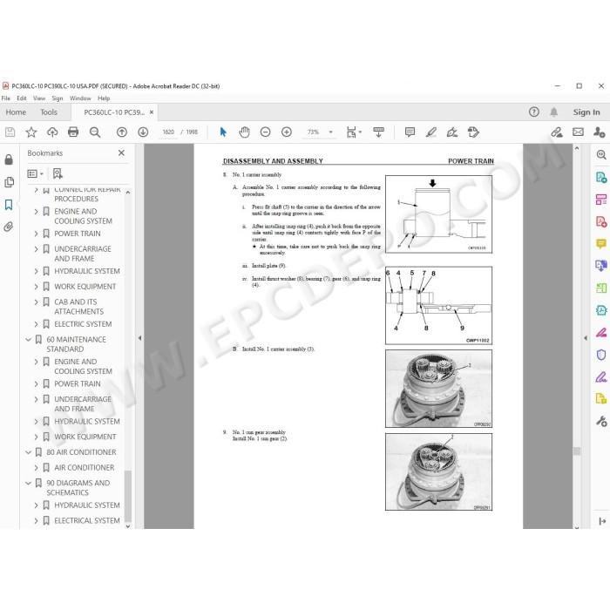This screenshot has width=610, height=610.
Task: Open the security lock panel
Action: pyautogui.click(x=9, y=159)
